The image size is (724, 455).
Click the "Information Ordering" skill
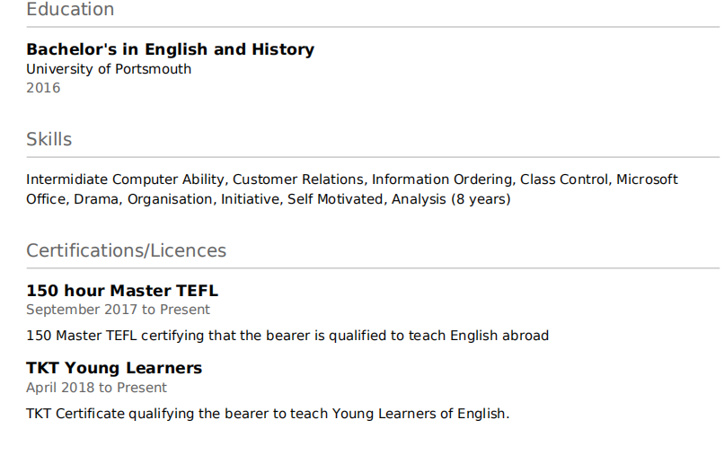441,179
